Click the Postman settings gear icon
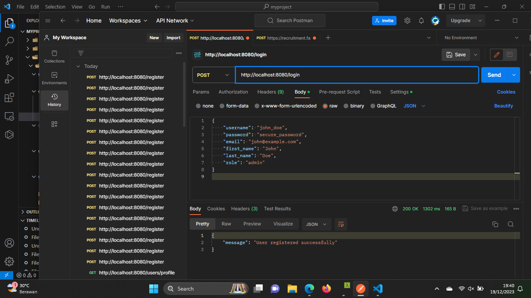 pyautogui.click(x=407, y=20)
